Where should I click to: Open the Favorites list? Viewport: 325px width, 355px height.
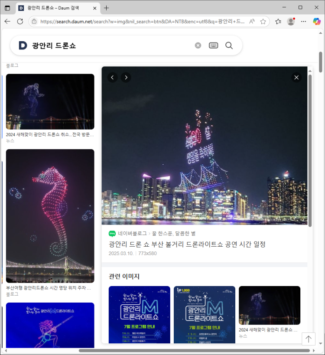278,22
